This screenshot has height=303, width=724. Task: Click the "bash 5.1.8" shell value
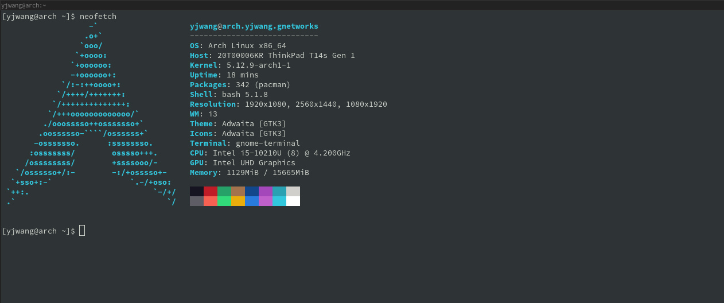245,95
